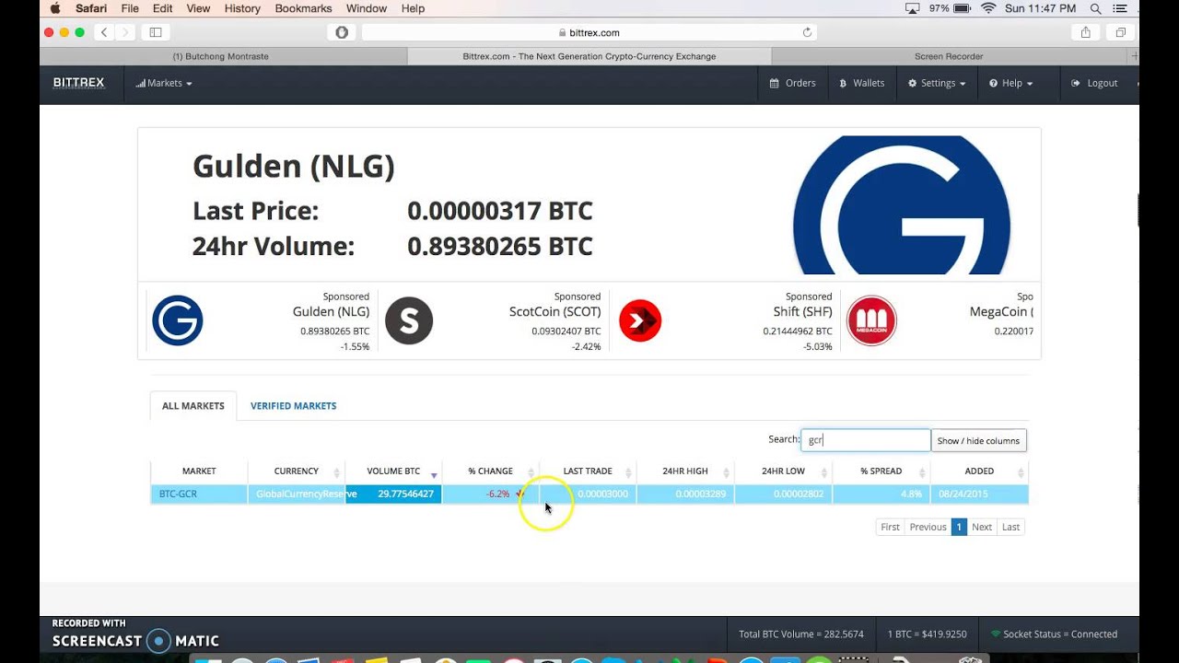1179x663 pixels.
Task: Click the -6.2% change cell
Action: (490, 494)
